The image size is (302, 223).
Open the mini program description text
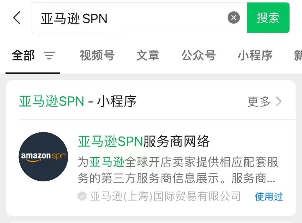(178, 170)
